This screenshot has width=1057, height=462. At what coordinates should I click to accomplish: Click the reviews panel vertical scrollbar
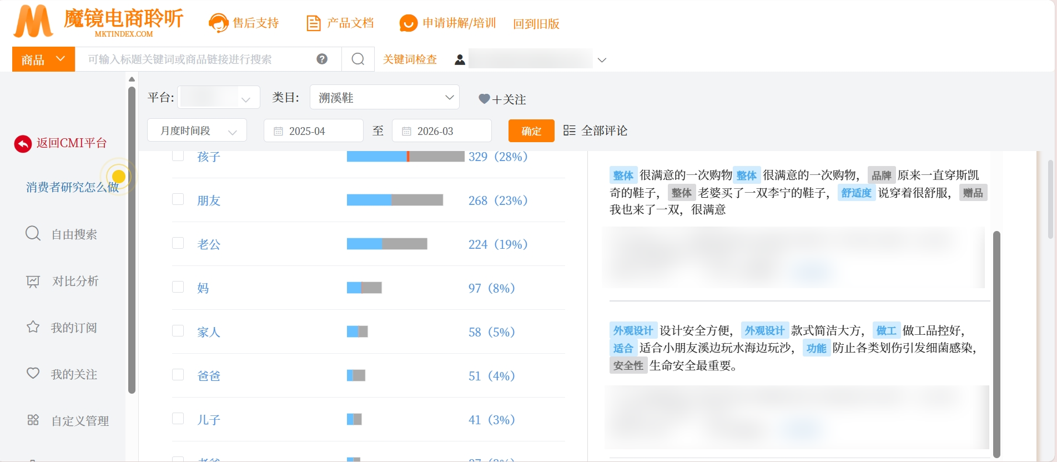pos(996,344)
